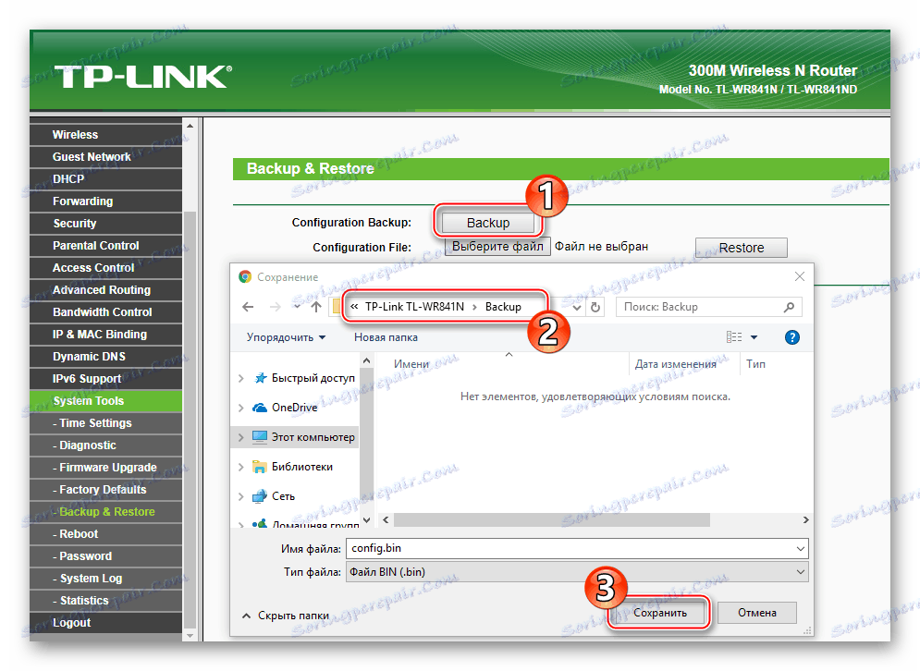
Task: Select the Network icon in tree
Action: (x=260, y=496)
